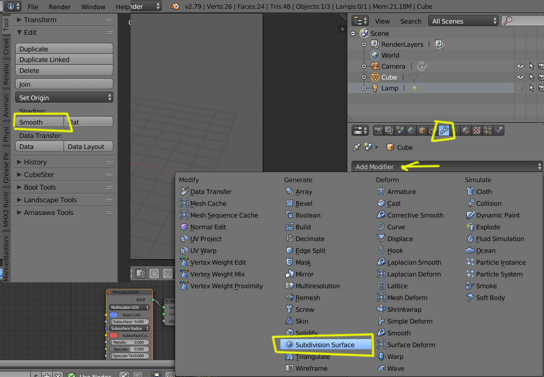The height and width of the screenshot is (377, 544).
Task: Open the Physics properties tab
Action: [x=499, y=130]
